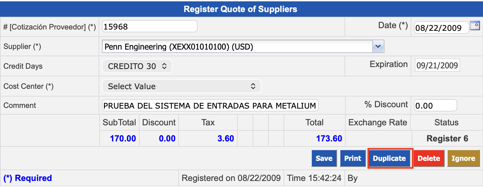This screenshot has height=187, width=483.
Task: Click the Expiration date field
Action: pos(437,65)
